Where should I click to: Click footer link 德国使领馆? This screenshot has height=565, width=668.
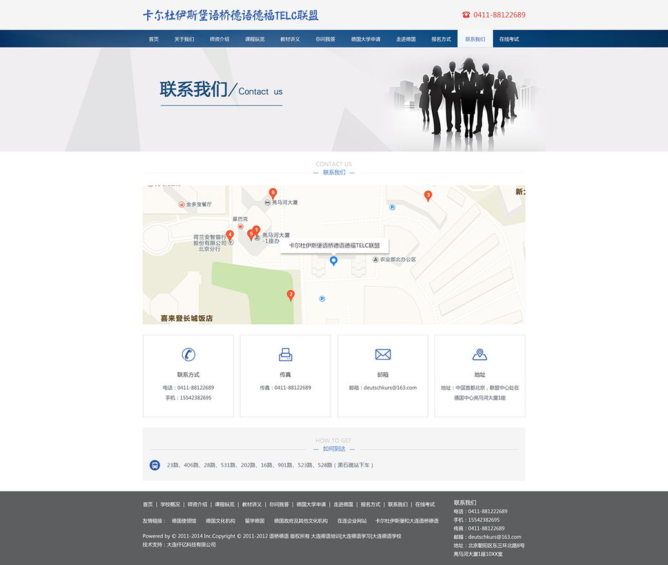(184, 521)
